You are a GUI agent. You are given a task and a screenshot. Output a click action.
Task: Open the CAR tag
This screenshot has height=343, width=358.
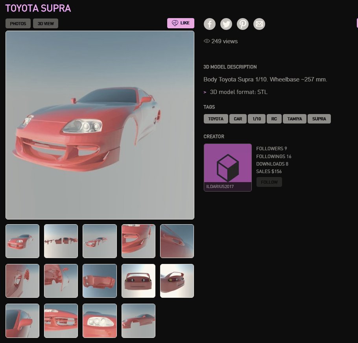pyautogui.click(x=238, y=119)
